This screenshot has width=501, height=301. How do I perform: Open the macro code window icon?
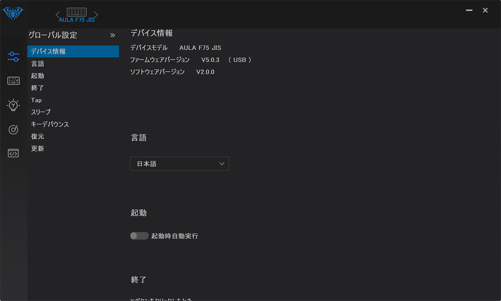tap(13, 153)
